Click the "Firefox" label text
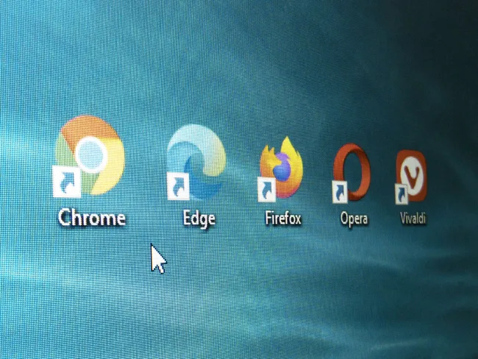Screen dimensions: 478x359 tap(283, 218)
